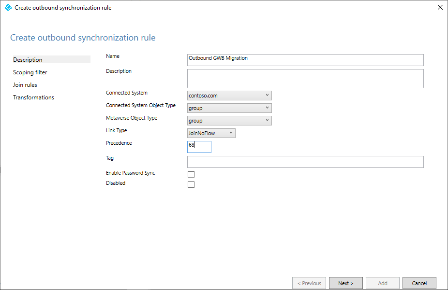Click the Add button
The width and height of the screenshot is (448, 290).
pos(383,283)
